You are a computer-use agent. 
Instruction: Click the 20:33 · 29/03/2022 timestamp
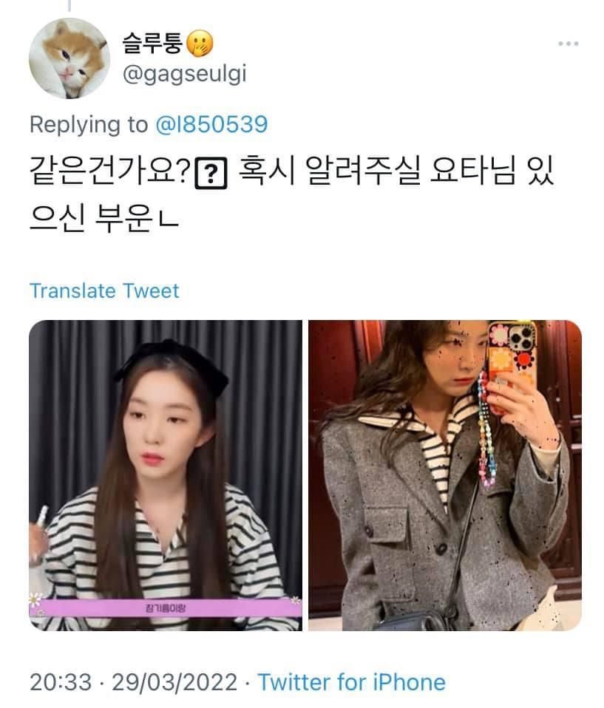pos(133,682)
